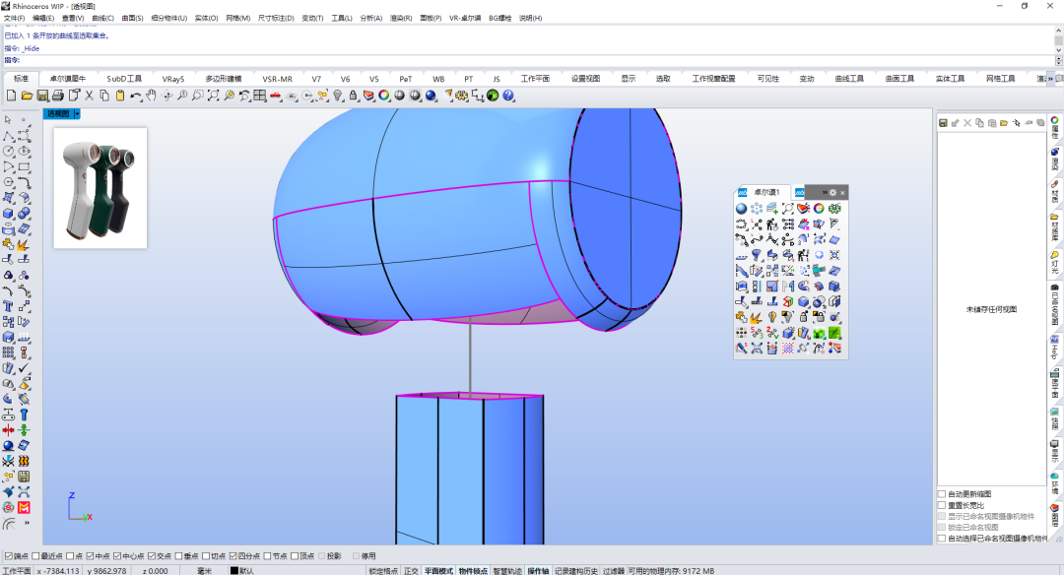Open a file with the folder icon

(27, 96)
